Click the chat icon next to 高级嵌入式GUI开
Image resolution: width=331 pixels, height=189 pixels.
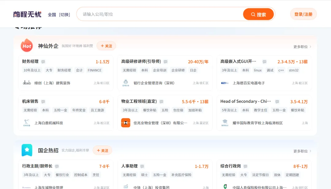[x=264, y=62]
